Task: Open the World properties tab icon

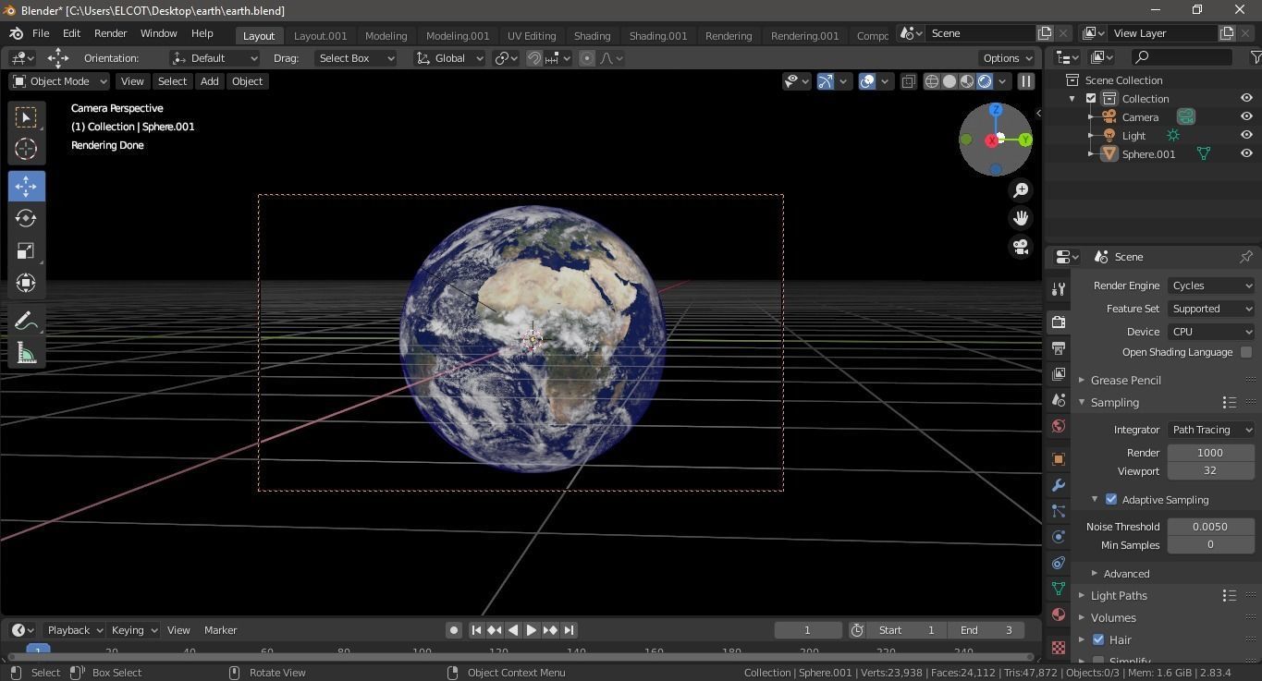Action: (x=1059, y=426)
